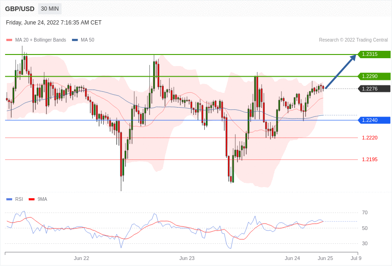Click the 1.2315 green resistance label

point(374,54)
